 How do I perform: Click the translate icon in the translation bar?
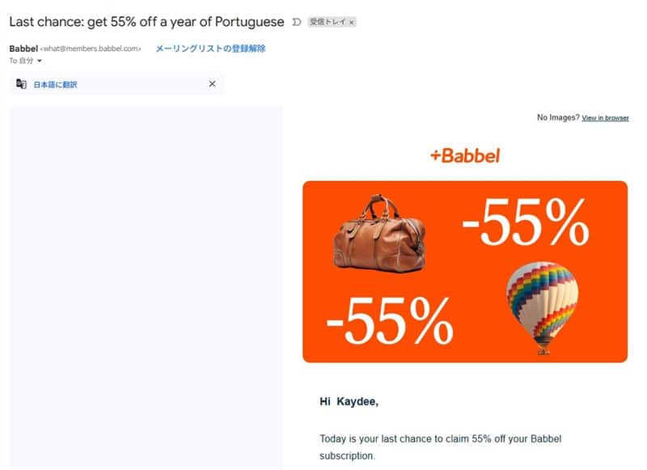point(21,84)
